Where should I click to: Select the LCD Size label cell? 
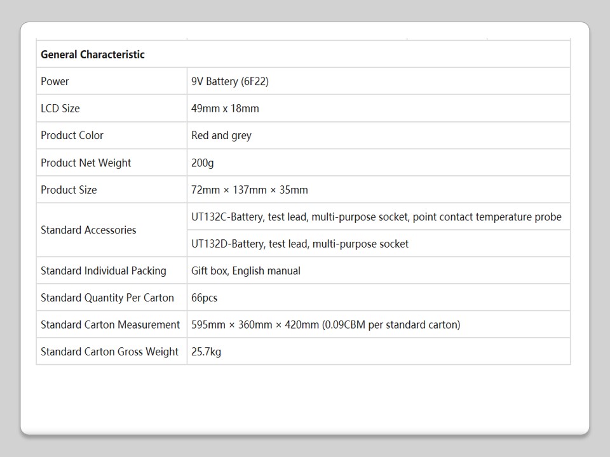click(60, 109)
